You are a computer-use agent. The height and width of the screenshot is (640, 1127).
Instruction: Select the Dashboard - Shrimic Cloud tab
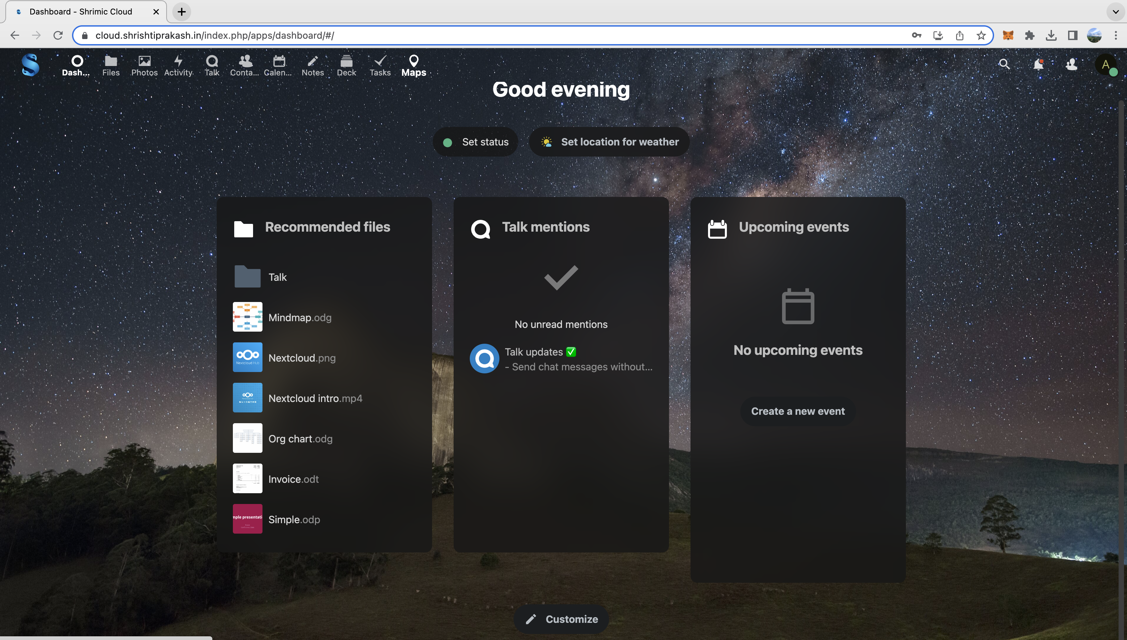click(x=81, y=12)
